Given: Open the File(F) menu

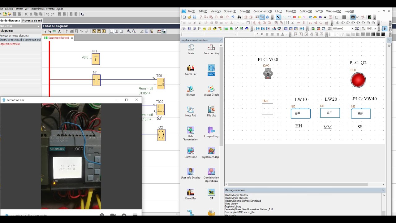Looking at the screenshot, I should (192, 11).
